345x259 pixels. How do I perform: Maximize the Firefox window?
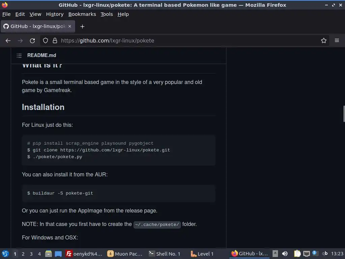(334, 5)
